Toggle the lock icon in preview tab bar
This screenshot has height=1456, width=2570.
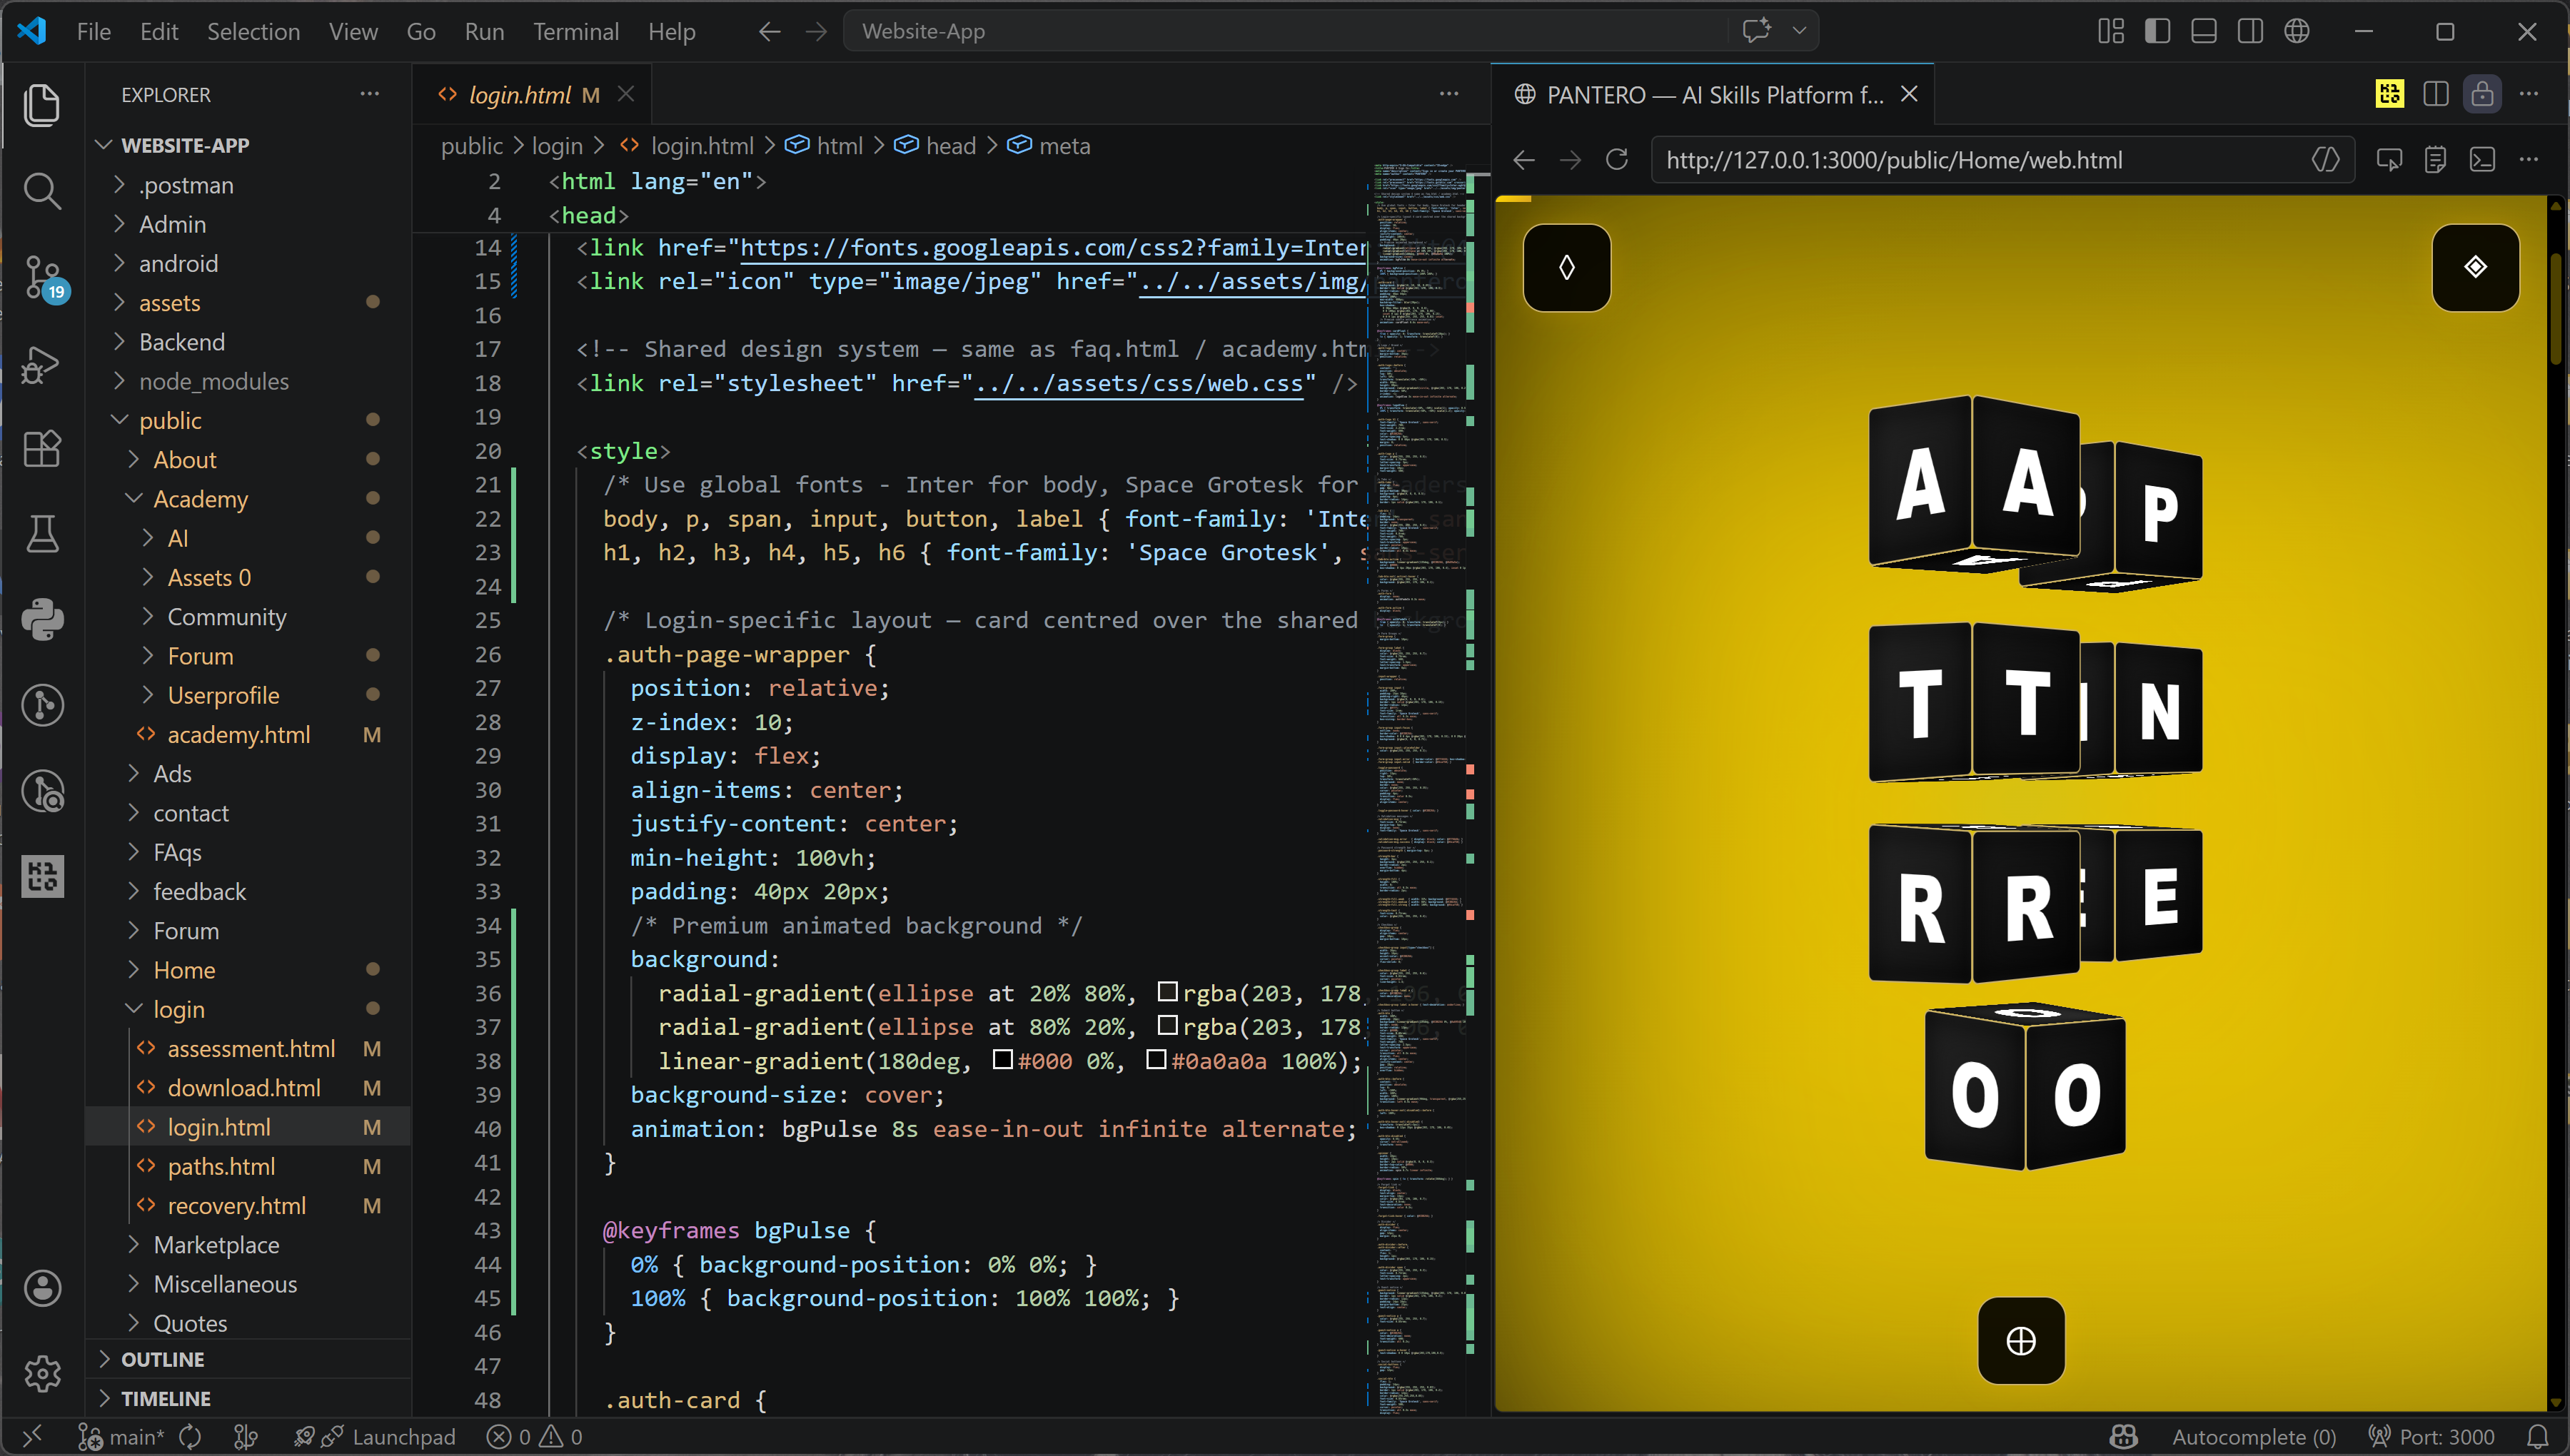pyautogui.click(x=2482, y=94)
